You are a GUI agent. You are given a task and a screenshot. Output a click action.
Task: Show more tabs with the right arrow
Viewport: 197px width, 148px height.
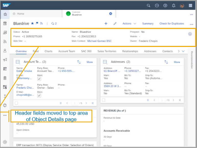(x=179, y=51)
